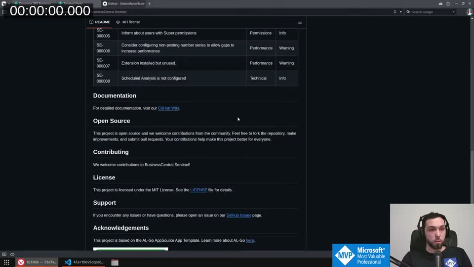Image resolution: width=474 pixels, height=267 pixels.
Task: Open the Vivaldi profile avatar
Action: click(x=470, y=12)
